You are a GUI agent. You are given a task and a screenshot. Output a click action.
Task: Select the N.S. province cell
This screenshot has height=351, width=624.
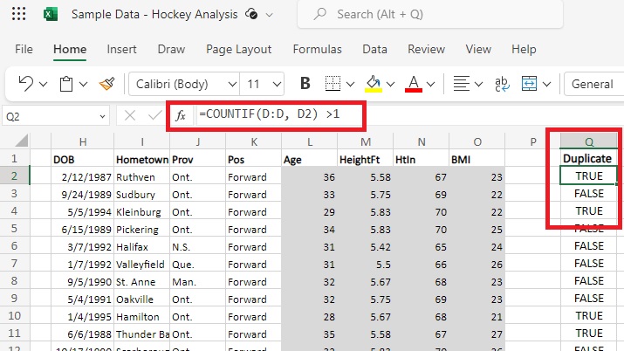198,247
